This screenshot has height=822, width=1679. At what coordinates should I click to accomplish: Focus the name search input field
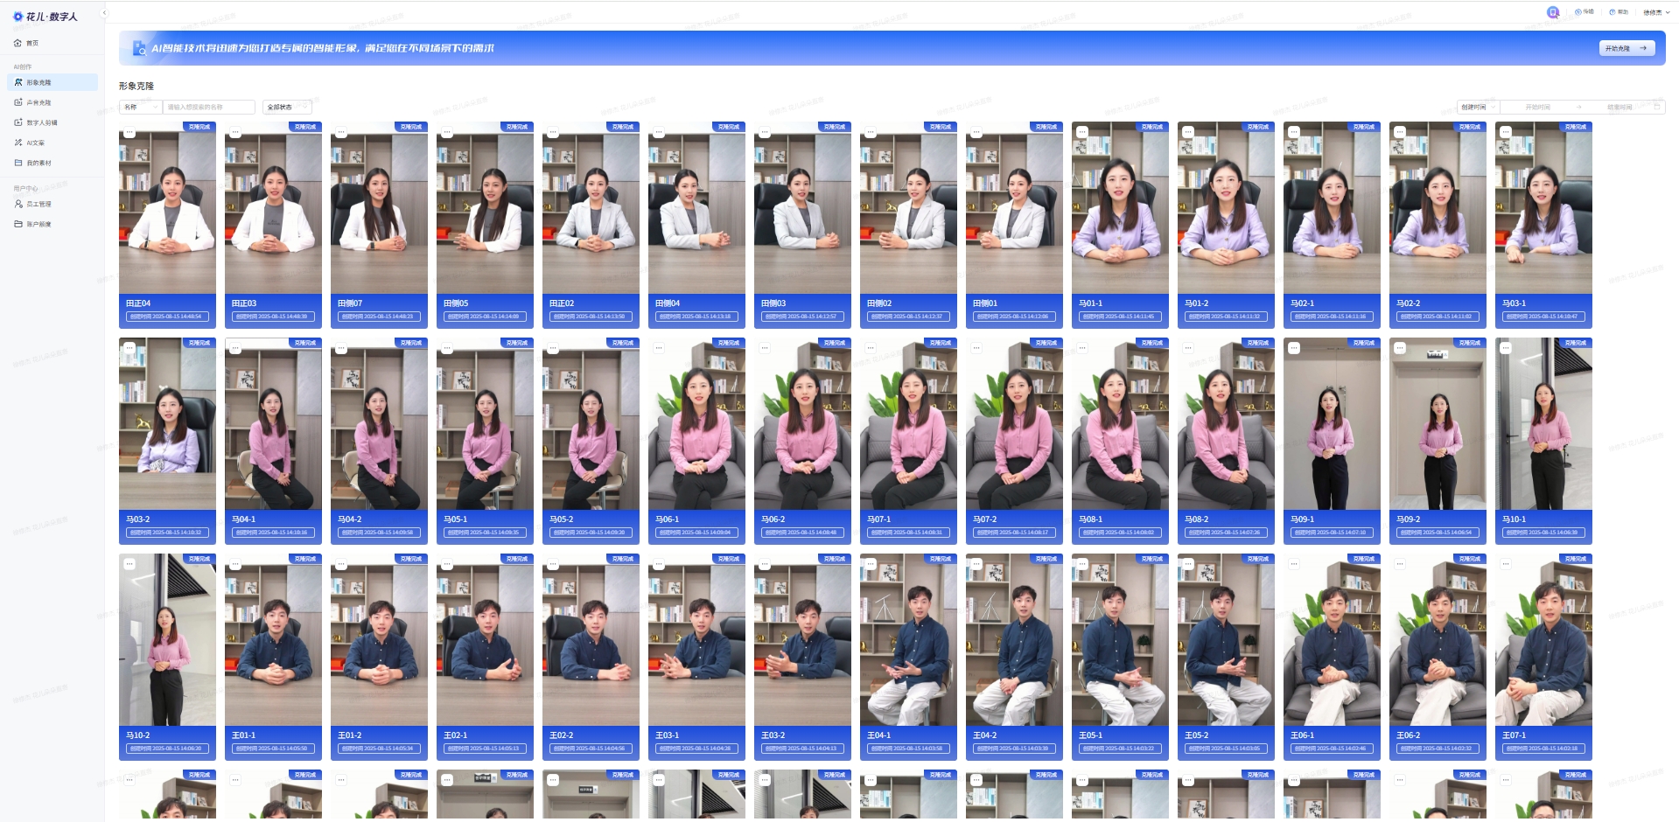tap(208, 108)
